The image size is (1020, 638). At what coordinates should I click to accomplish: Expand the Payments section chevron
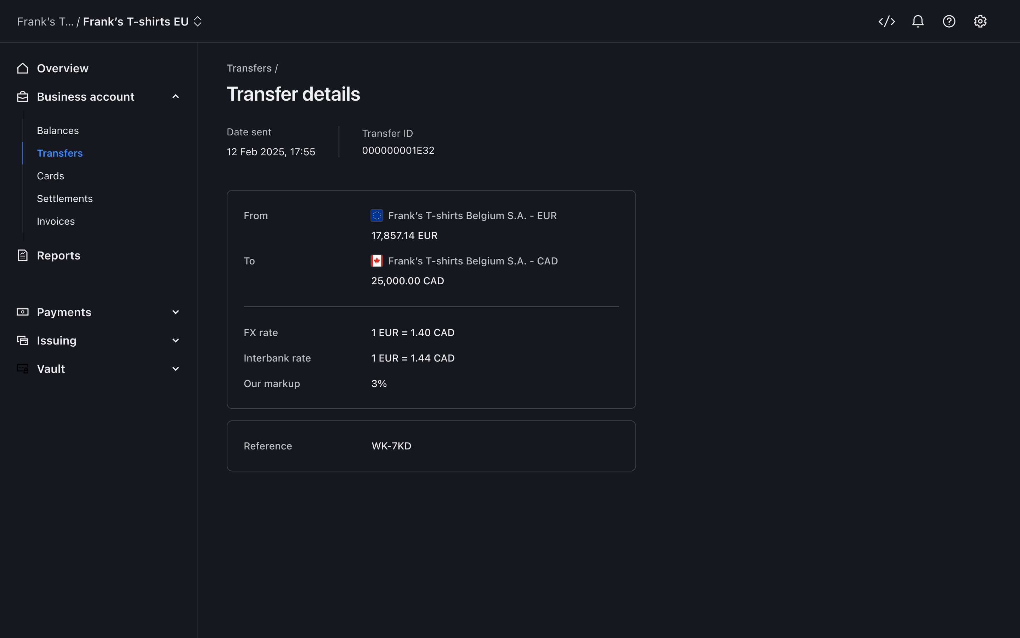click(x=176, y=312)
